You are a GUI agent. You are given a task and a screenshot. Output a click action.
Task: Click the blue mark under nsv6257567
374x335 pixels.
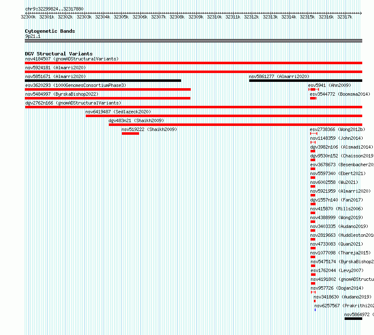click(x=315, y=310)
